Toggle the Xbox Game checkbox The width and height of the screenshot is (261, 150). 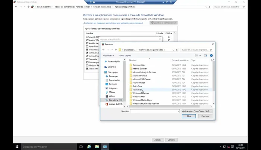(87, 69)
